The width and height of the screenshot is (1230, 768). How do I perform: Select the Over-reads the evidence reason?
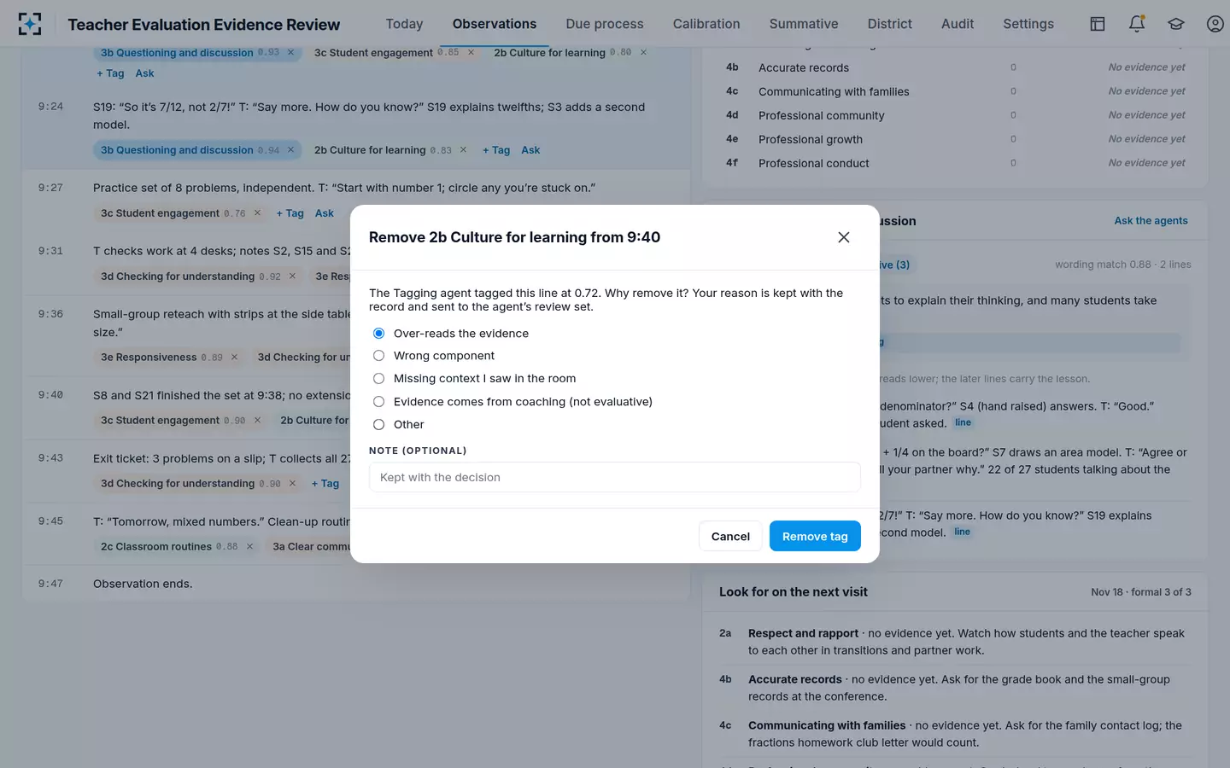pos(378,333)
